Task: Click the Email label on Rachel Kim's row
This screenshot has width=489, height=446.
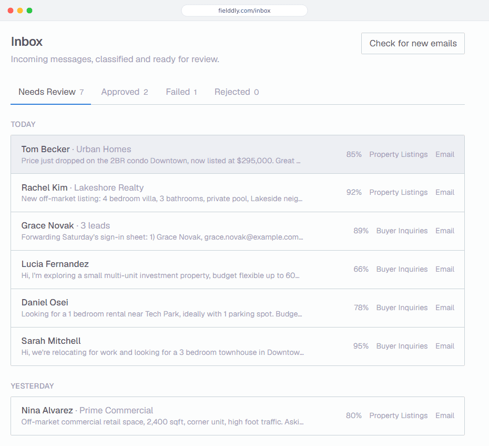Action: tap(445, 192)
